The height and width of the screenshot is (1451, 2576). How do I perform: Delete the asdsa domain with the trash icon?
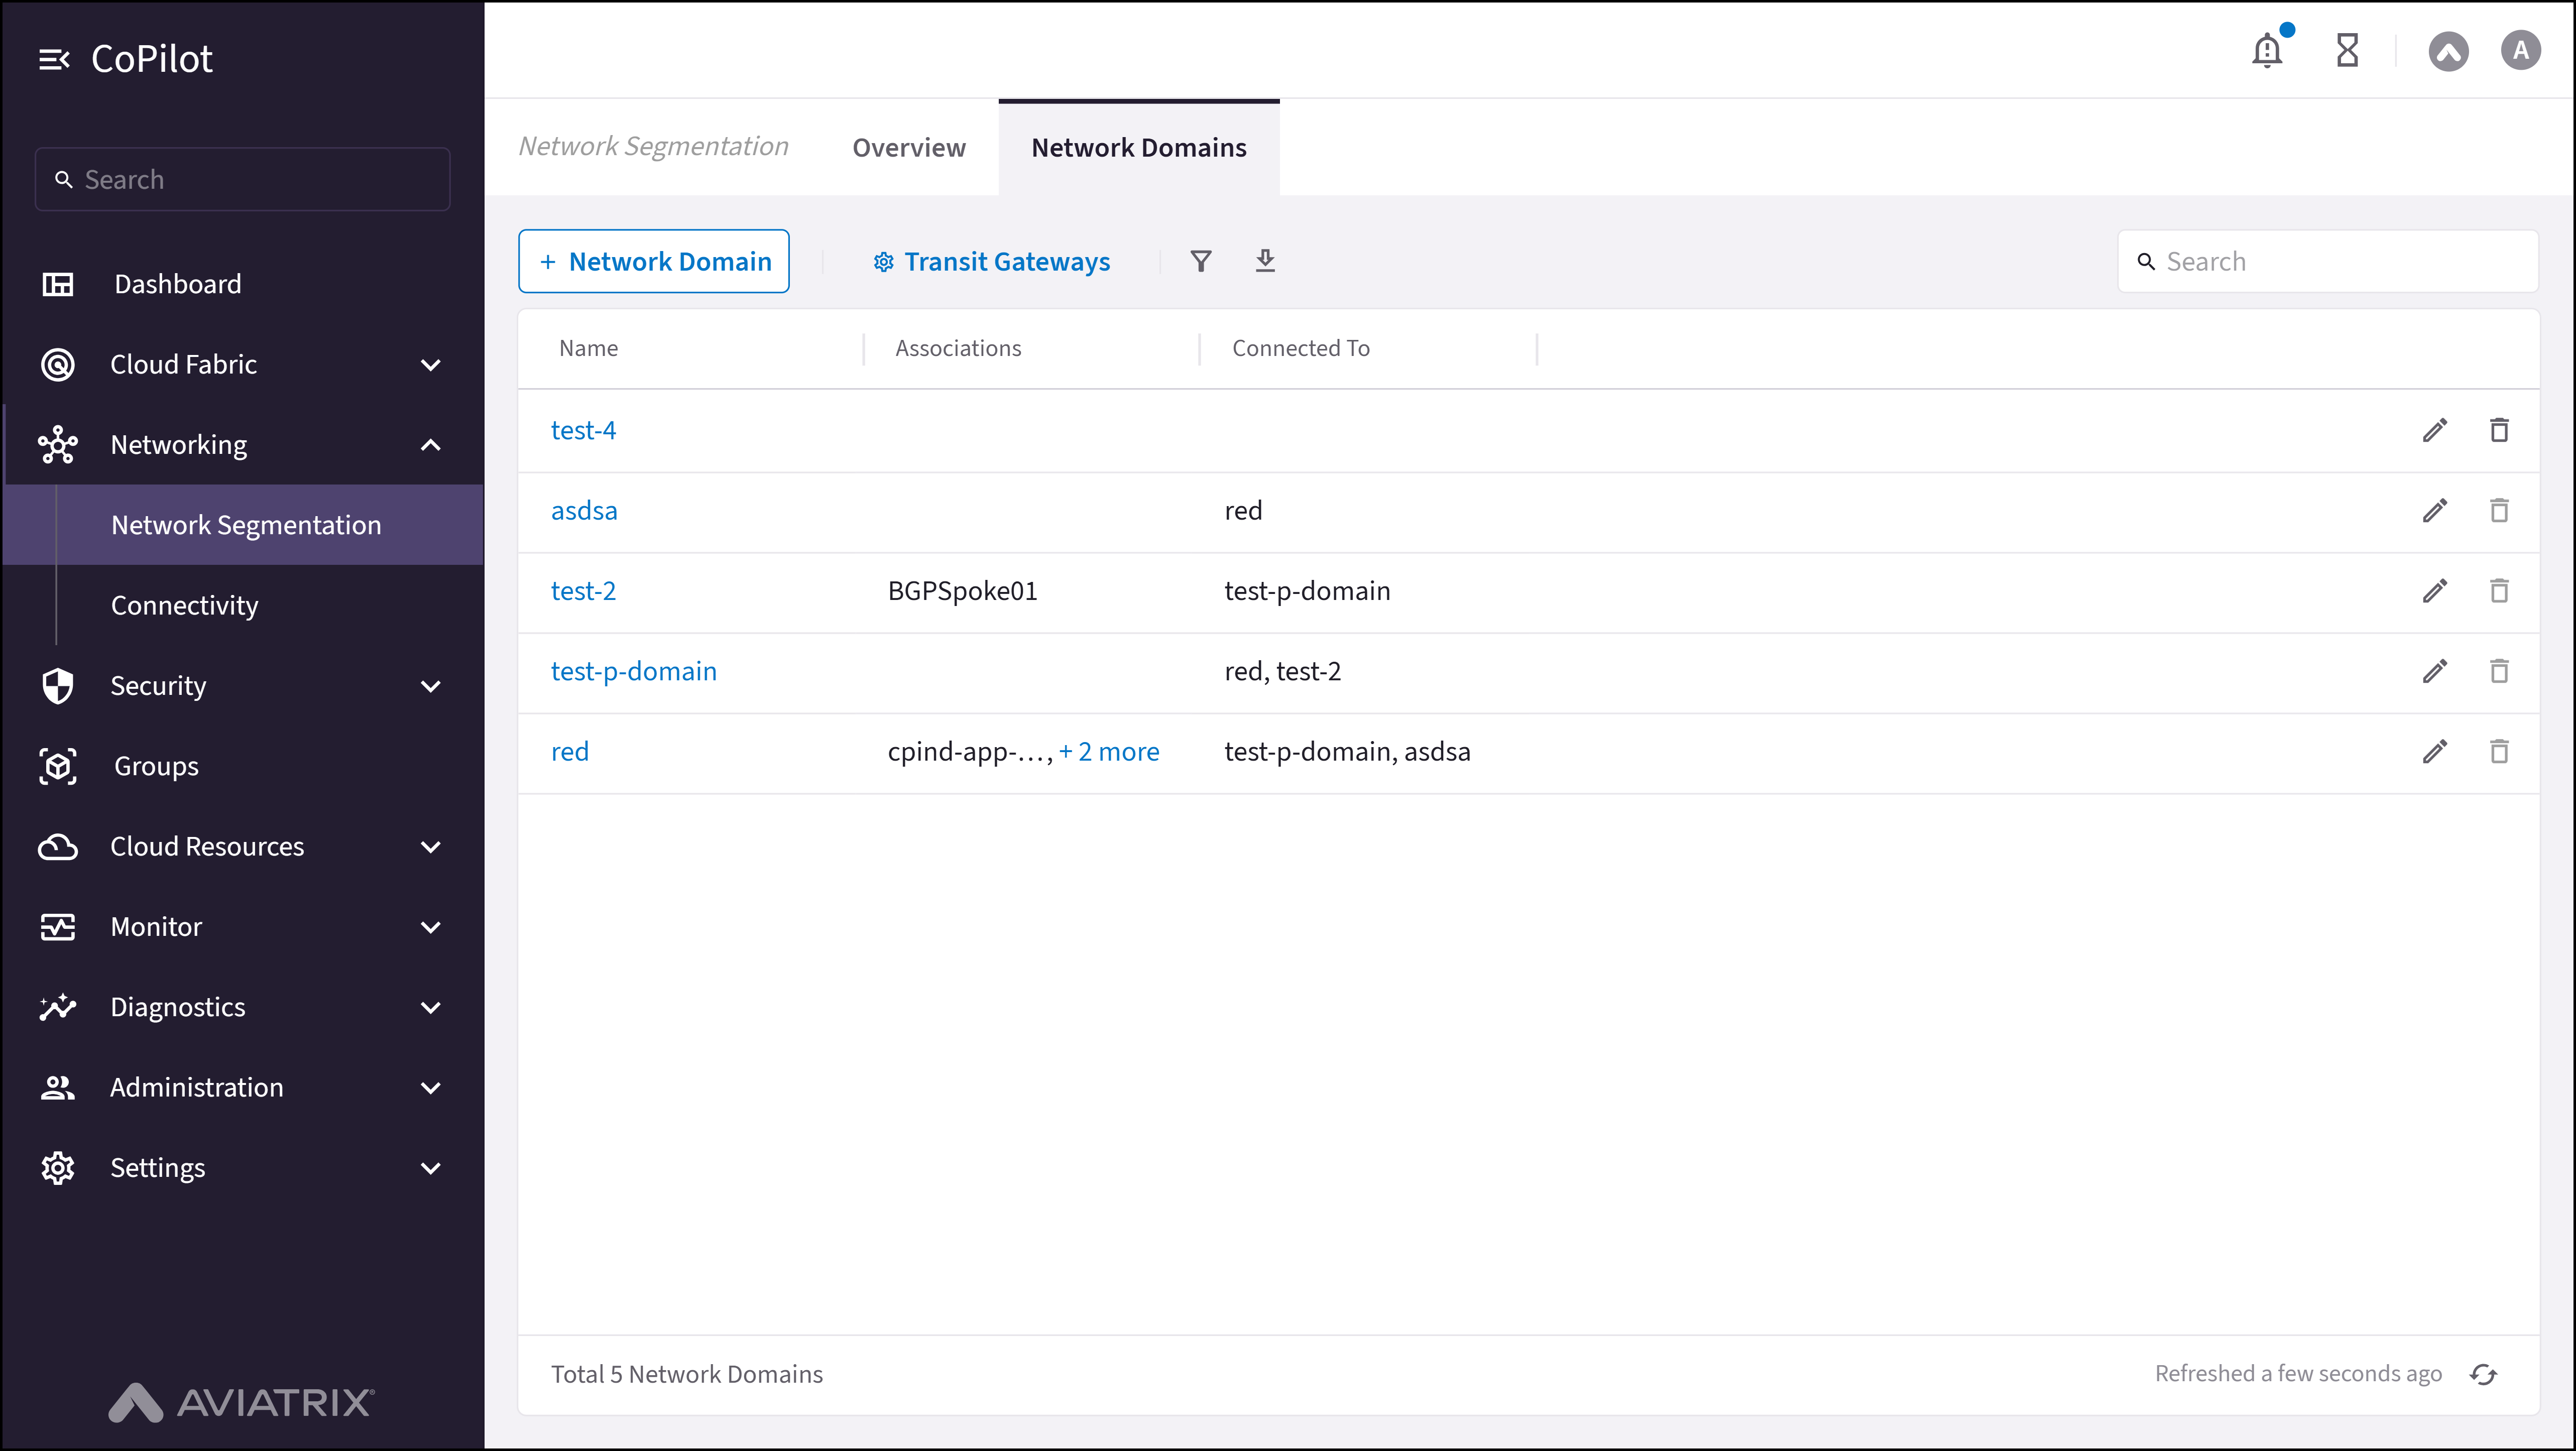pyautogui.click(x=2500, y=510)
